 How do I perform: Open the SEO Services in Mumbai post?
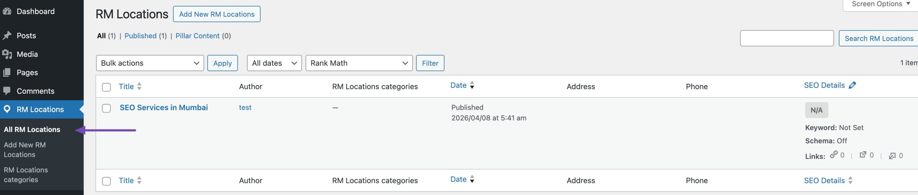[164, 107]
